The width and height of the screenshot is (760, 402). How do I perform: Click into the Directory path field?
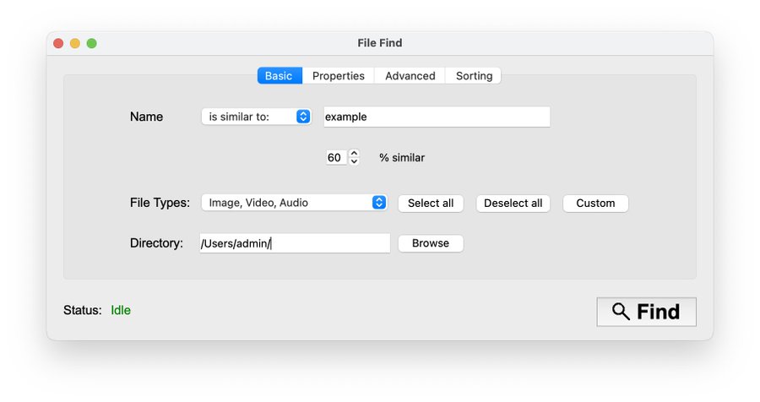tap(295, 243)
